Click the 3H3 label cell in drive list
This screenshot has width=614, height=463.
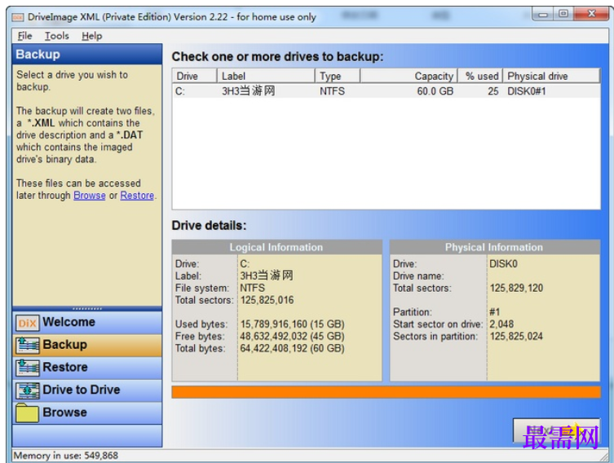click(249, 91)
